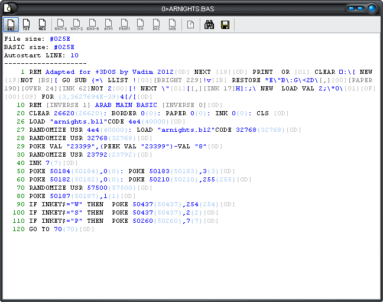The width and height of the screenshot is (383, 302).
Task: Click the round blue title bar button
Action: [372, 8]
